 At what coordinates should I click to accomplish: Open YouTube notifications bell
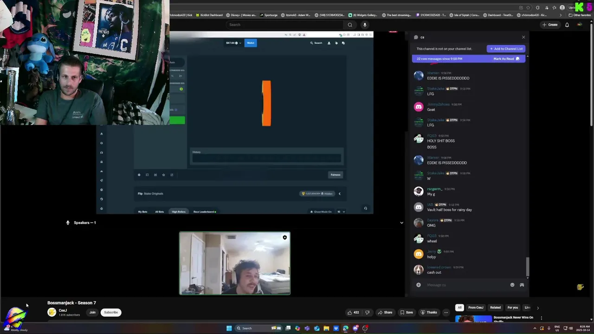click(567, 25)
